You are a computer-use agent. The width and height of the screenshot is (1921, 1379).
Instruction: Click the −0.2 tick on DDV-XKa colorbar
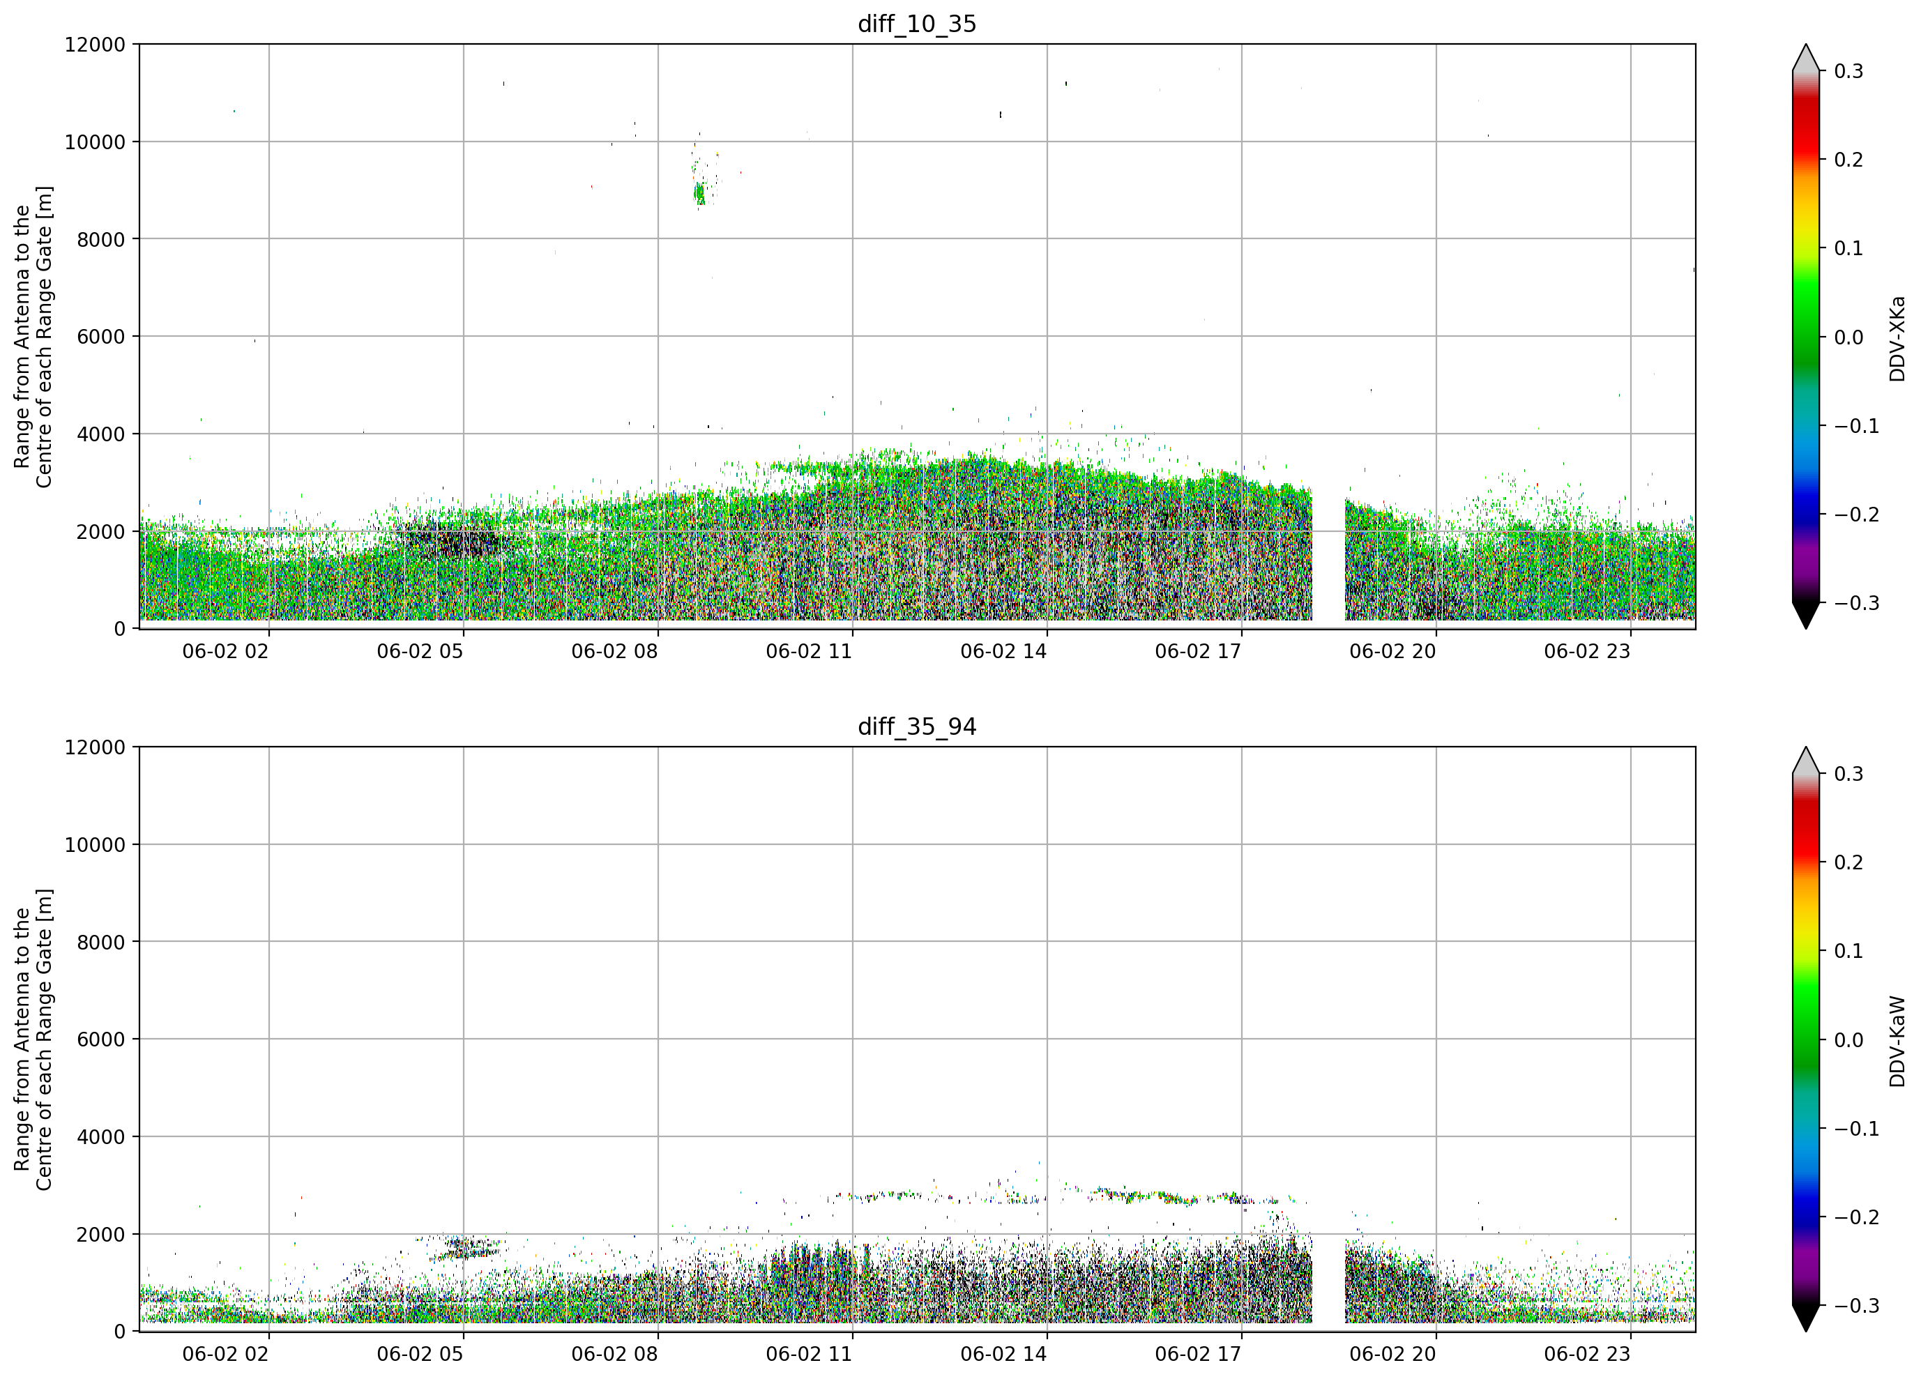(x=1857, y=514)
